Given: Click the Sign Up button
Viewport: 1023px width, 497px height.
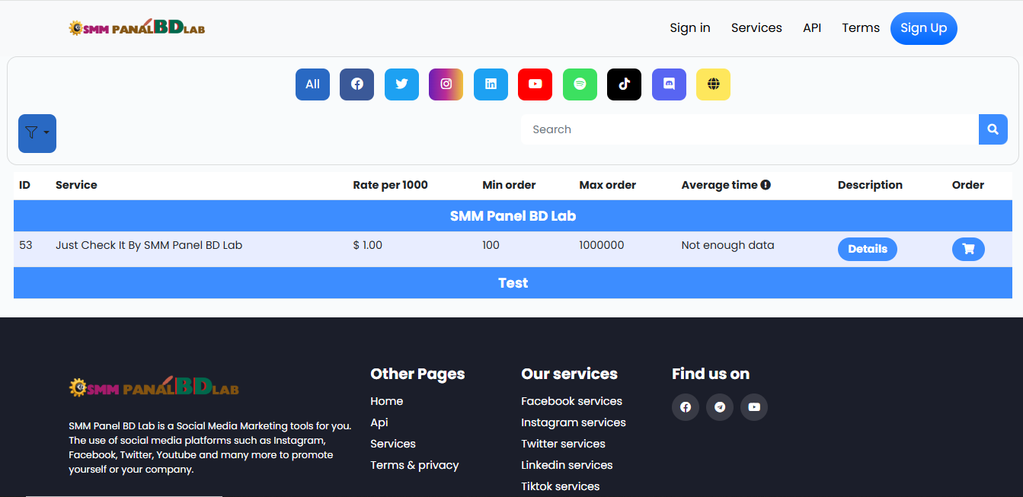Looking at the screenshot, I should (x=923, y=28).
